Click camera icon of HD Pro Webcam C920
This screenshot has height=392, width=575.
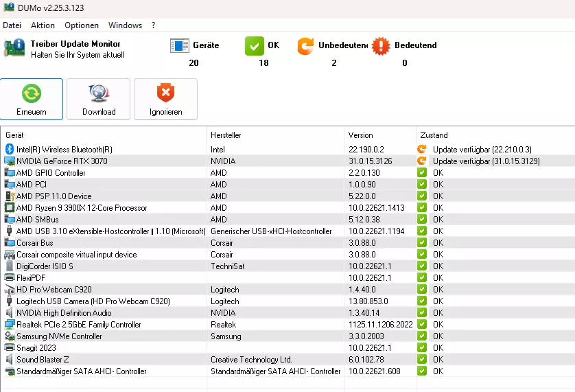10,290
